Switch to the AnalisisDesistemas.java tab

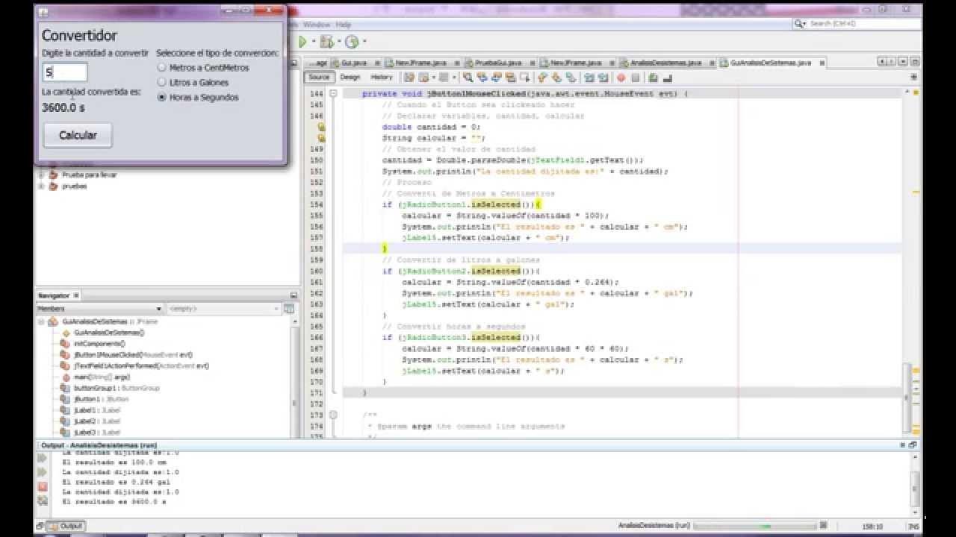point(665,63)
